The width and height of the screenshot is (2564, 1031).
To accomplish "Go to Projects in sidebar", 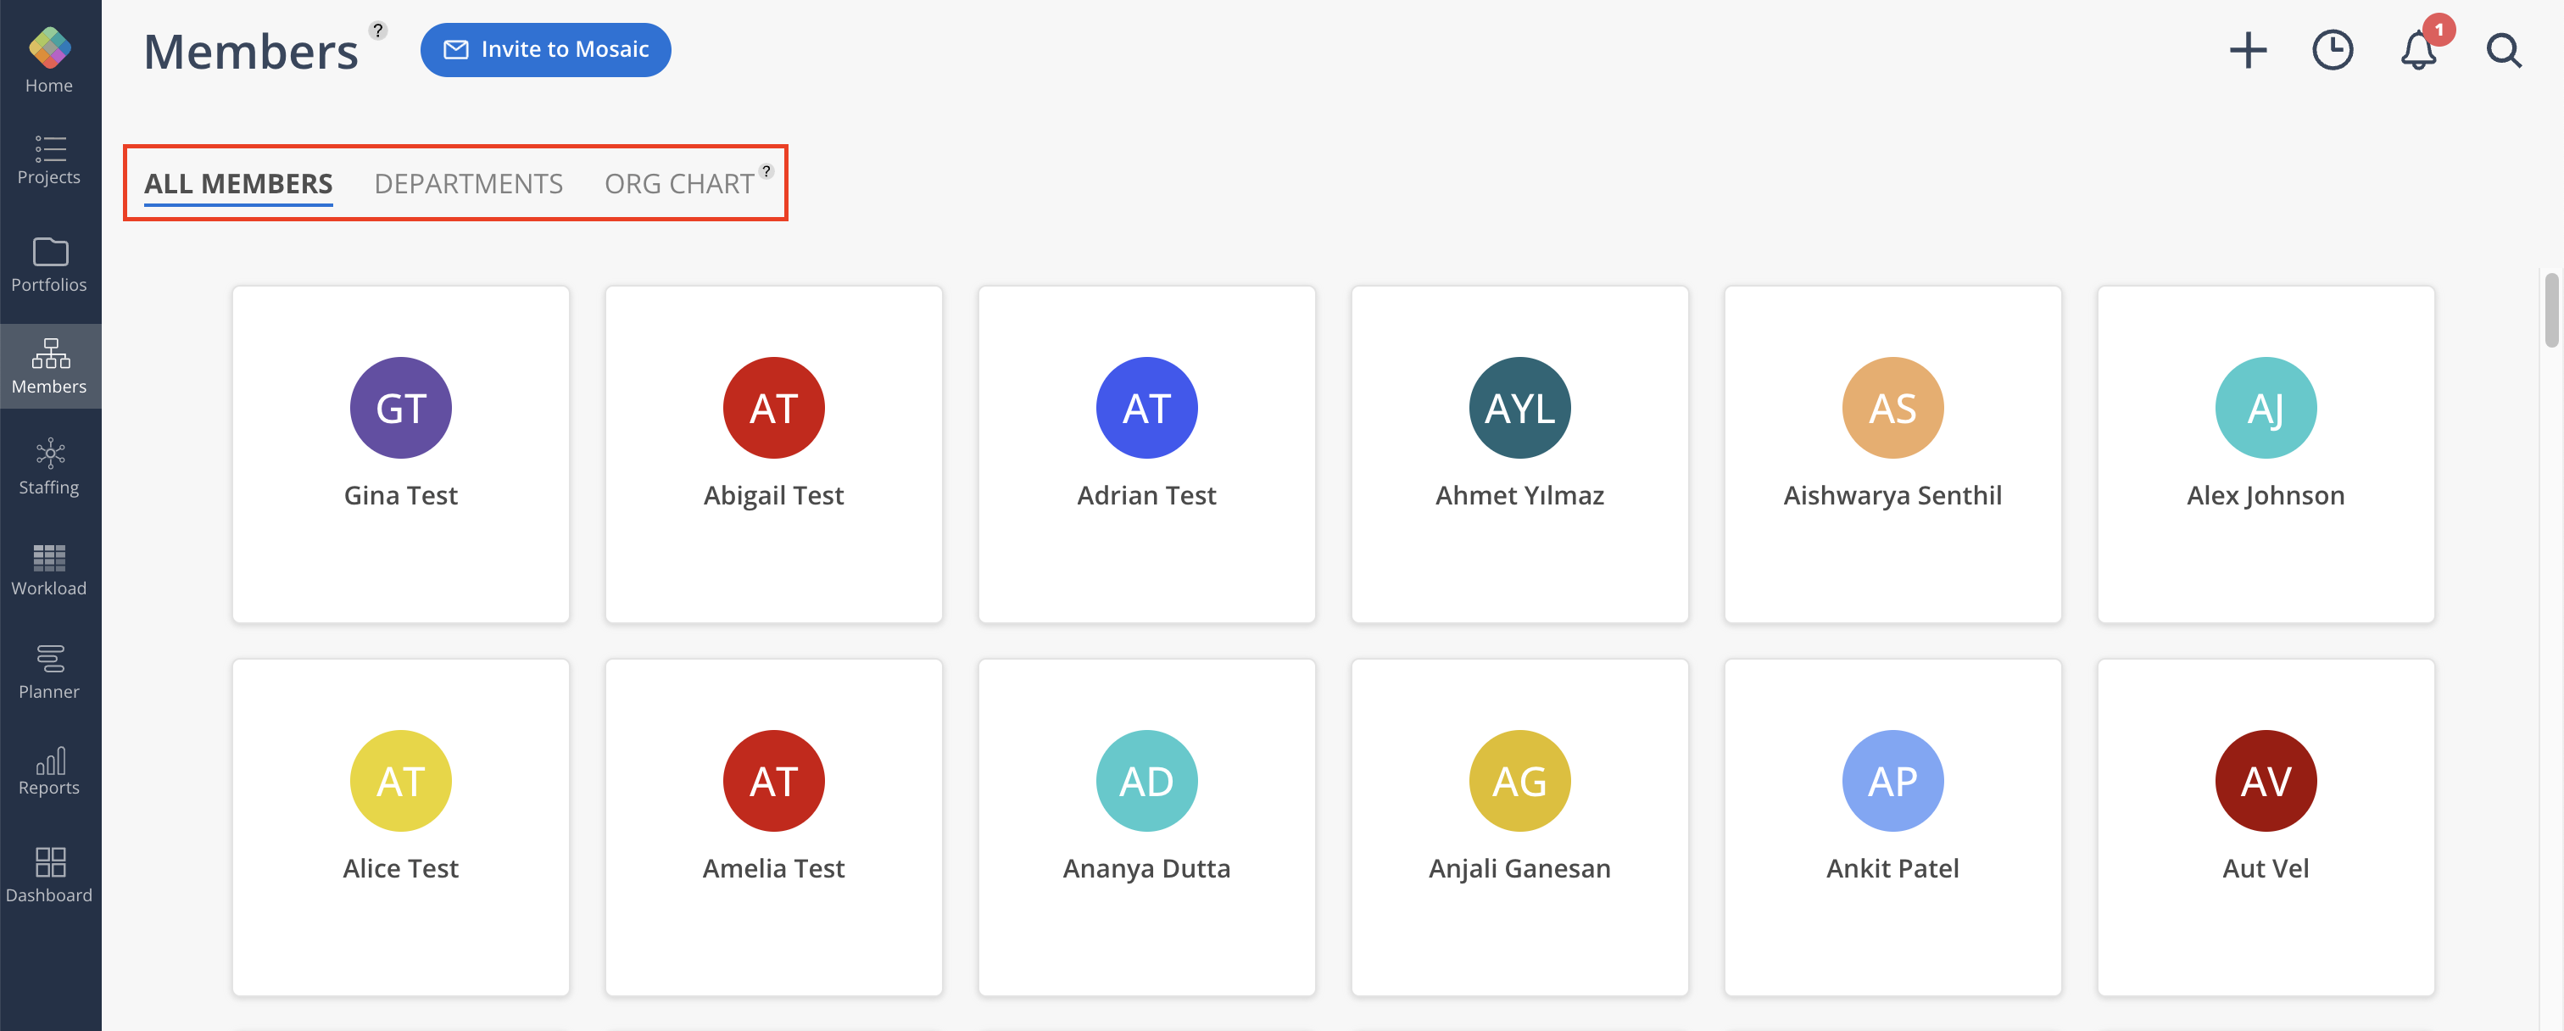I will (x=49, y=160).
